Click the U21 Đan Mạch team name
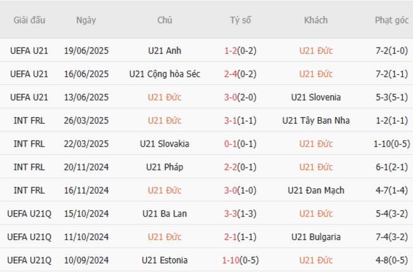Viewport: 413px width, 275px height. 316,191
